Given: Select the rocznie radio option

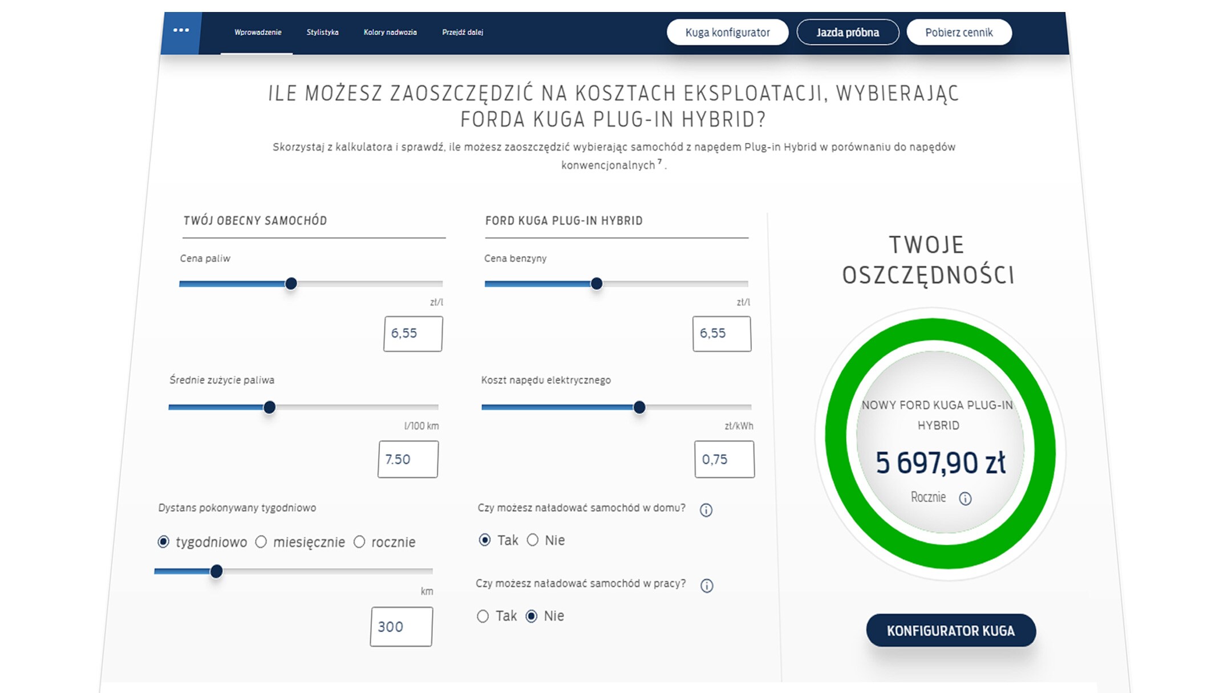Looking at the screenshot, I should pyautogui.click(x=359, y=542).
